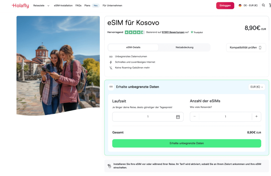Click the green Erhalte unbegrenzte Daten button
Viewport: 271px width, 176px height.
pyautogui.click(x=187, y=143)
